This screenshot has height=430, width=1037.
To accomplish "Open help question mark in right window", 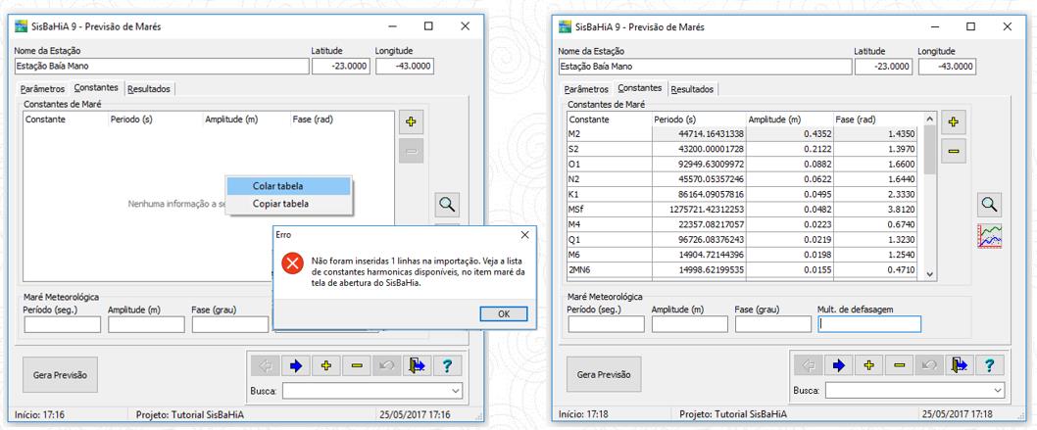I will [x=989, y=365].
